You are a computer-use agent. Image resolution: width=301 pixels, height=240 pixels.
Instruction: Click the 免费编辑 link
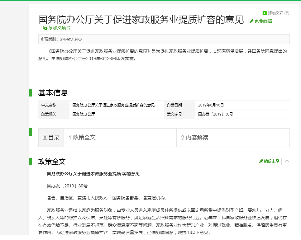coord(263,21)
